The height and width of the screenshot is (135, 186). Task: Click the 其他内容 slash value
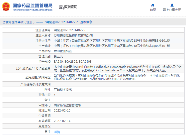pos(54,95)
